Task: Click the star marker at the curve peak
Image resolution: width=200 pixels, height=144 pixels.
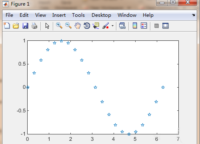Action: (x=61, y=41)
